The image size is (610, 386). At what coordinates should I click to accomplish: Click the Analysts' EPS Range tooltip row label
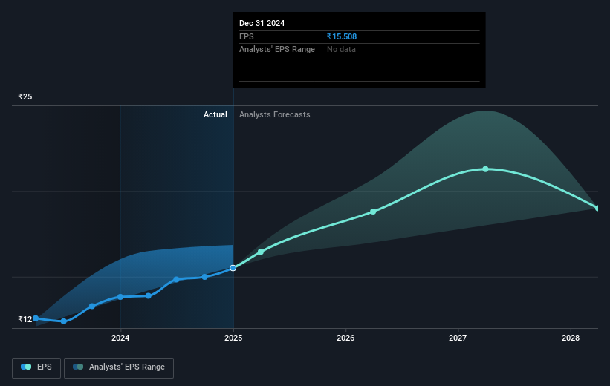277,50
